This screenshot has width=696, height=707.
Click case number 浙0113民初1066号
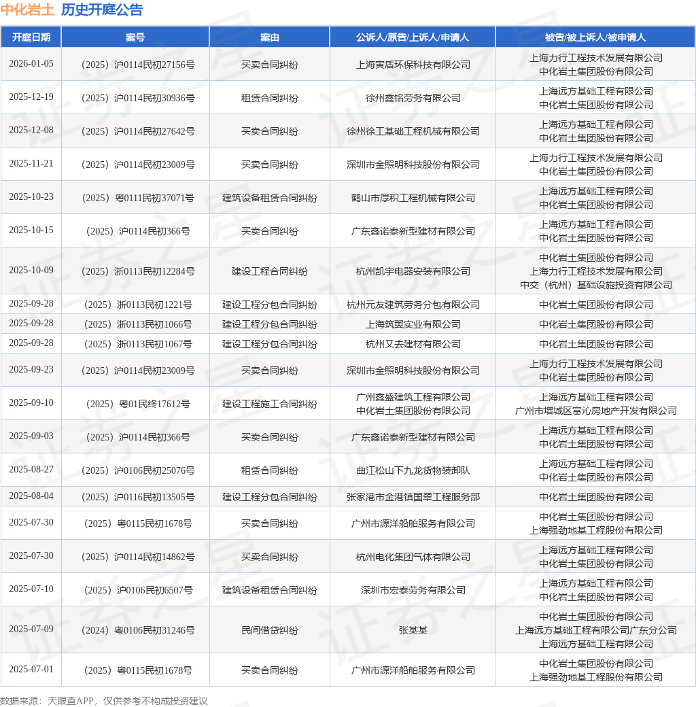click(138, 325)
